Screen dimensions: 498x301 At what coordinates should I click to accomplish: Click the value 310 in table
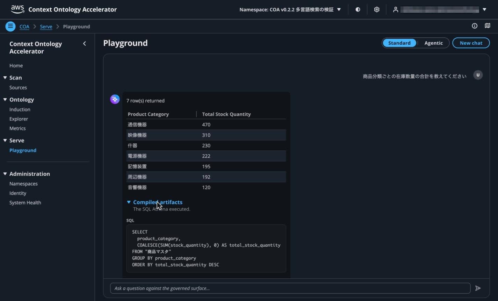pyautogui.click(x=206, y=135)
